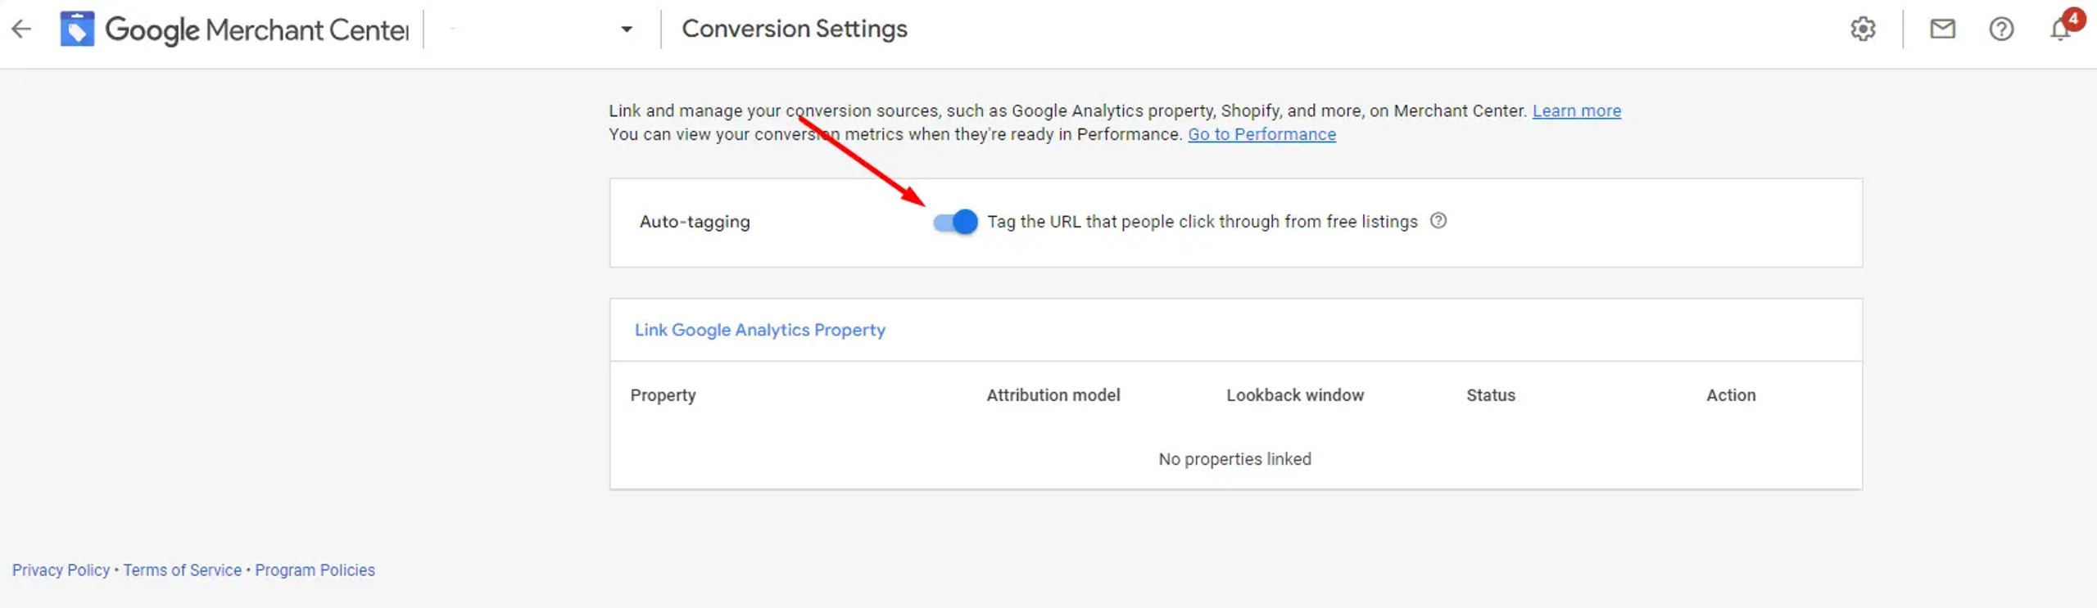2097x608 pixels.
Task: Click Link Google Analytics Property
Action: coord(759,330)
